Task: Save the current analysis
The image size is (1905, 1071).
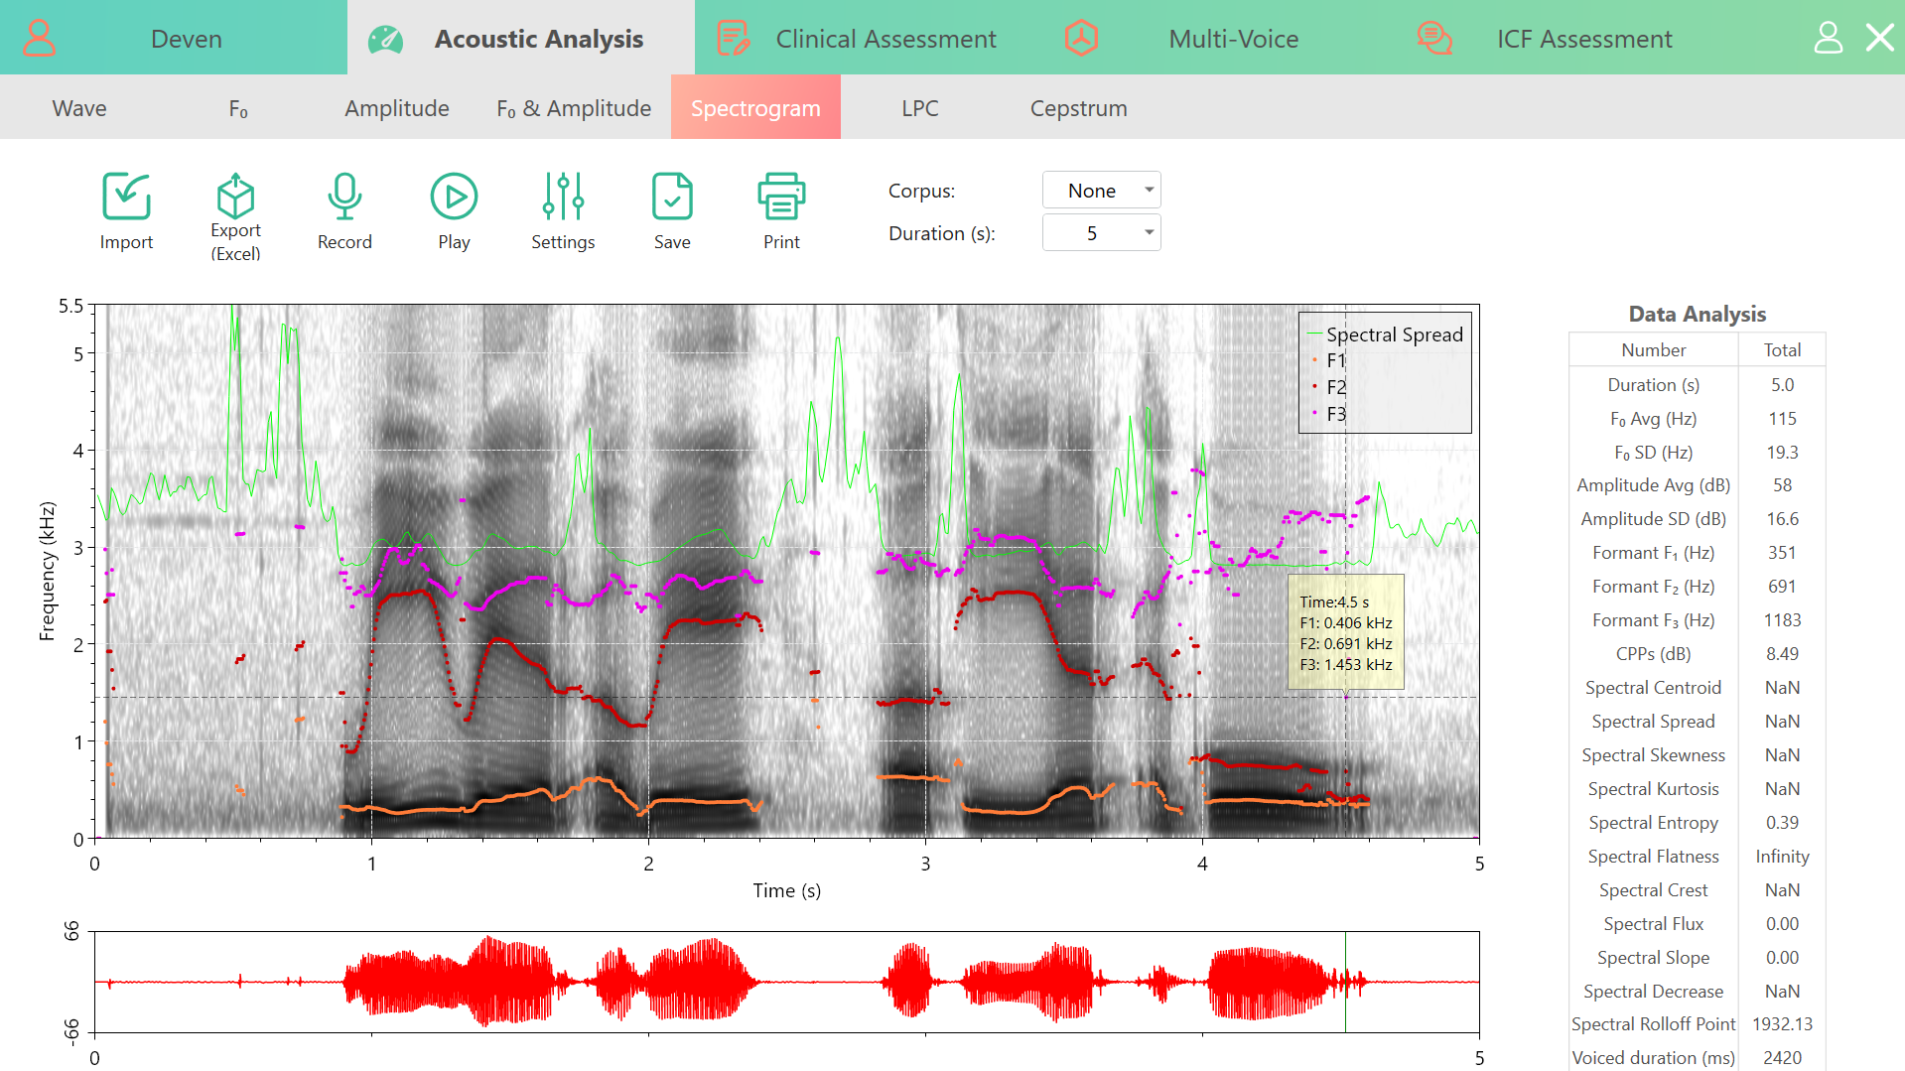Action: [672, 197]
